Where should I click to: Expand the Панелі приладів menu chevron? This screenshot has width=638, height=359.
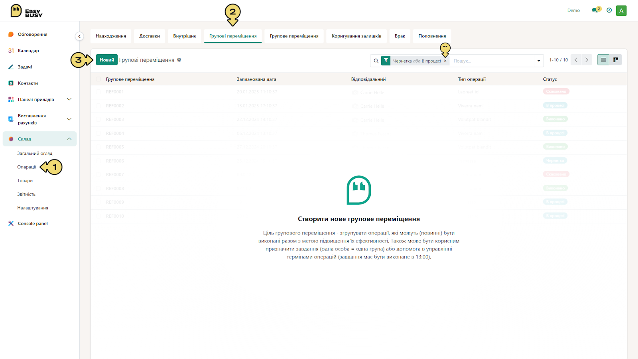pyautogui.click(x=69, y=99)
